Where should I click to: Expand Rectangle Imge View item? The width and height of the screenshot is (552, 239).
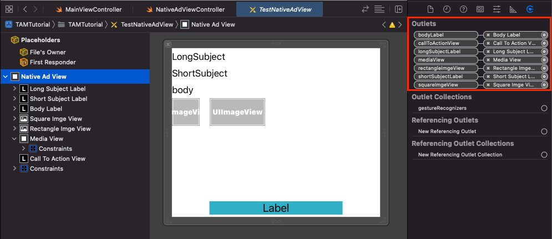pos(14,129)
